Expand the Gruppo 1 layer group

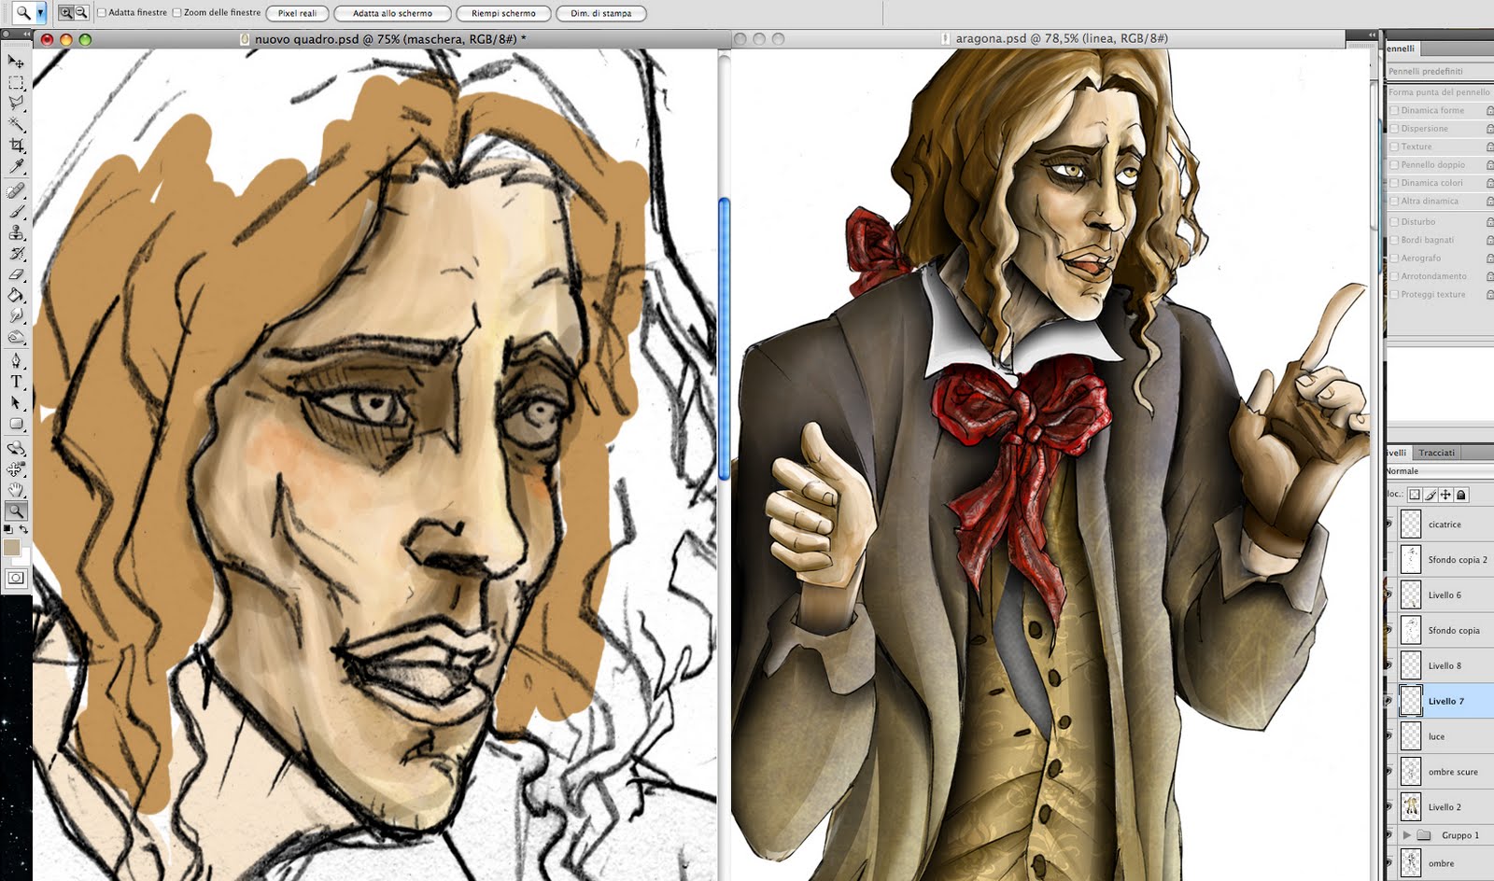click(1406, 835)
